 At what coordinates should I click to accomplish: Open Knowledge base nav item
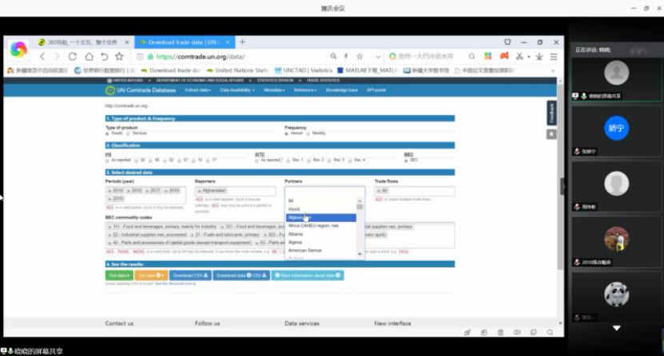pyautogui.click(x=342, y=90)
